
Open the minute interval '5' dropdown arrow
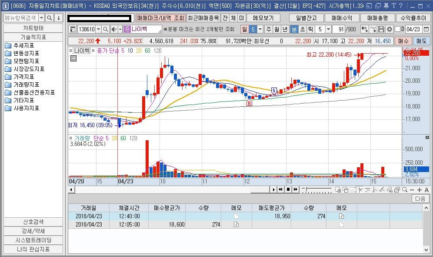point(328,29)
